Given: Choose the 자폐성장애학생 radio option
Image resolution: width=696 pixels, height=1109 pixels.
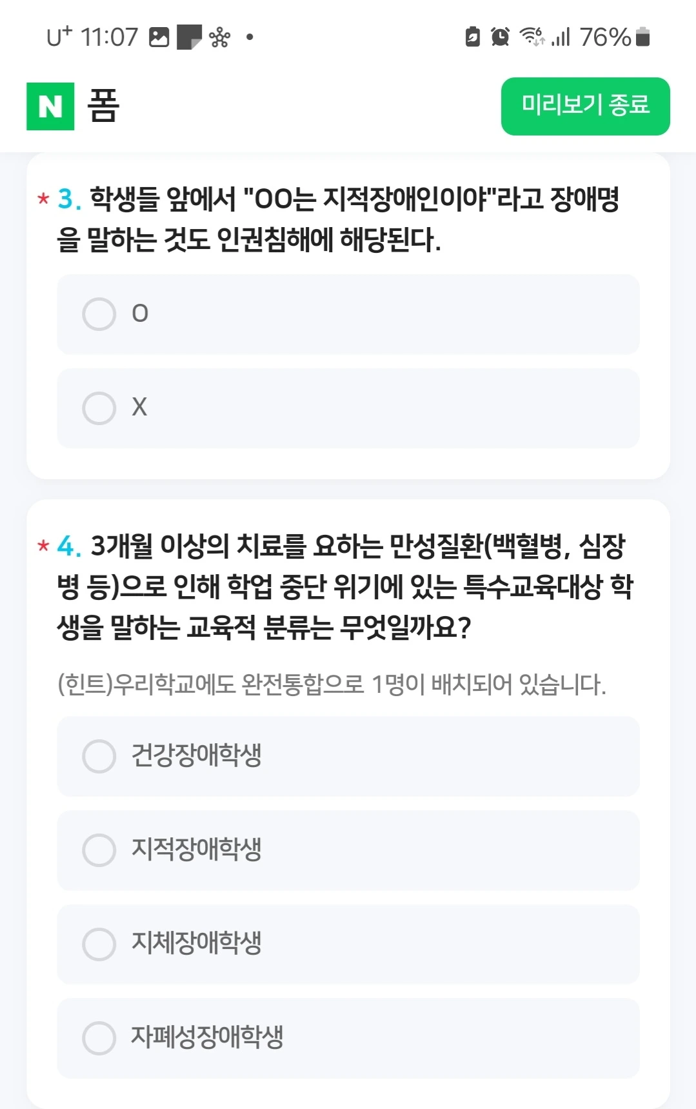Looking at the screenshot, I should click(348, 1038).
